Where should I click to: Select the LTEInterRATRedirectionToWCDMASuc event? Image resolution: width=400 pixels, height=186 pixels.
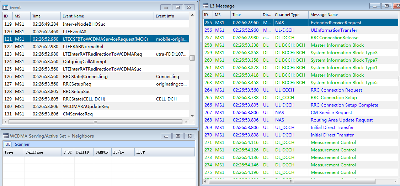(96, 69)
